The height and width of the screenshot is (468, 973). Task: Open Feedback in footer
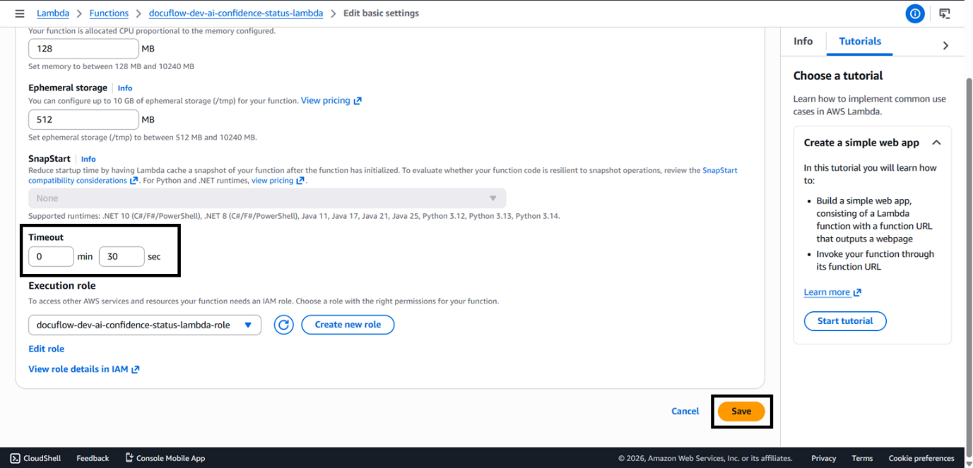coord(93,458)
